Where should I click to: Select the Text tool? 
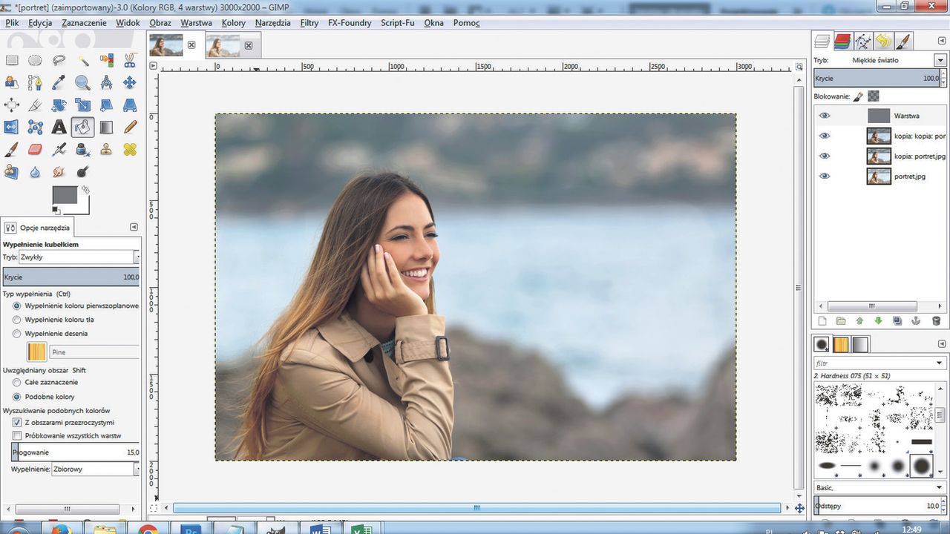coord(59,128)
